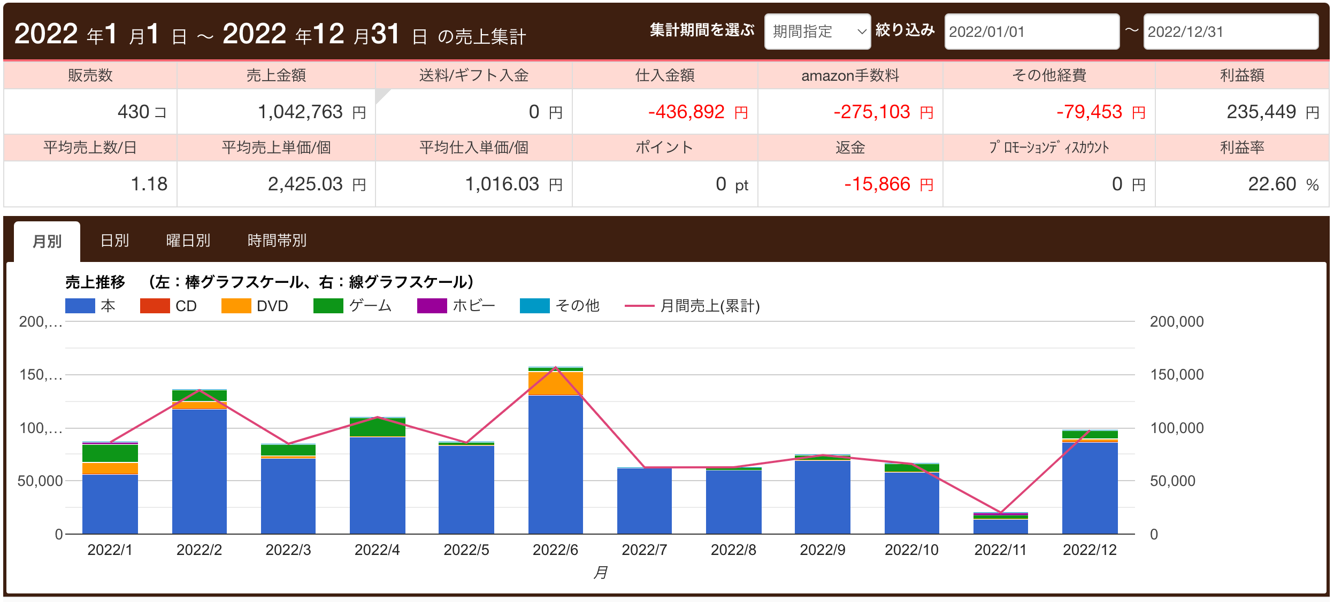Click the red CD legend swatch
This screenshot has width=1334, height=602.
coord(155,306)
